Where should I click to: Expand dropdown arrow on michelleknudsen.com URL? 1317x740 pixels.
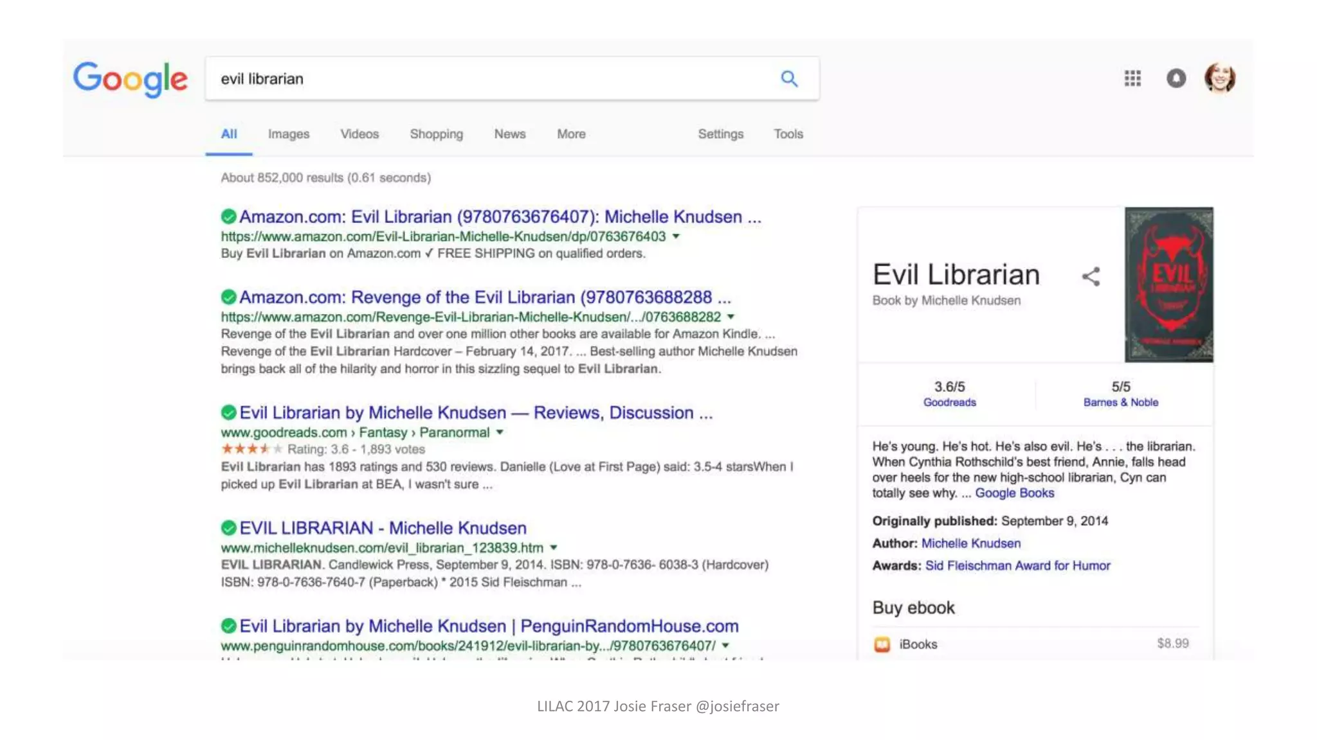[554, 548]
